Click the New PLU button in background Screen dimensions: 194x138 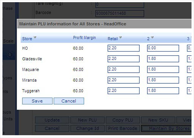coord(87,120)
